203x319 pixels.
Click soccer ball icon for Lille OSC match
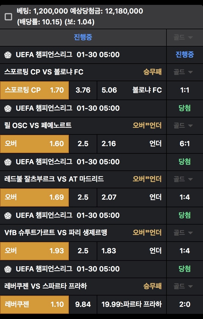[8, 108]
